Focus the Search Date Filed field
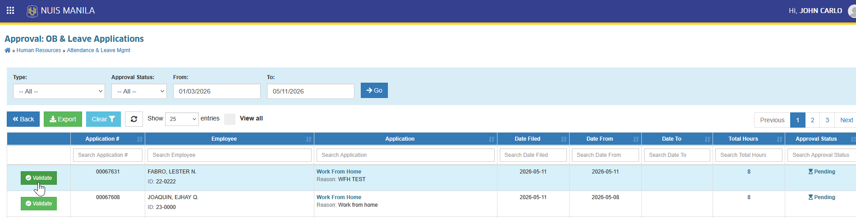Viewport: 856px width, 218px height. 533,155
